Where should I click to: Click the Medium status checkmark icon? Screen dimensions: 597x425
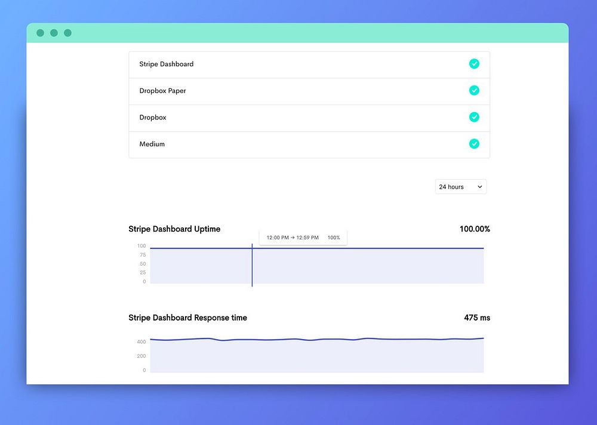(x=474, y=144)
